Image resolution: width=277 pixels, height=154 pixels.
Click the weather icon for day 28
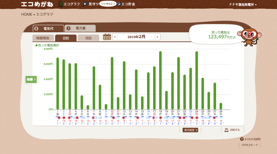coord(221,118)
